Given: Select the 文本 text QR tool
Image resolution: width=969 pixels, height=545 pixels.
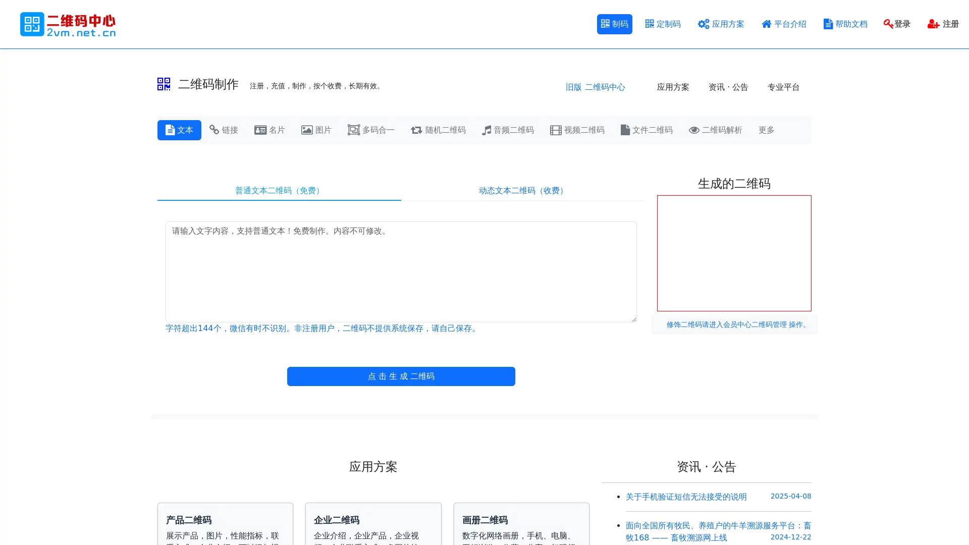Looking at the screenshot, I should tap(179, 130).
